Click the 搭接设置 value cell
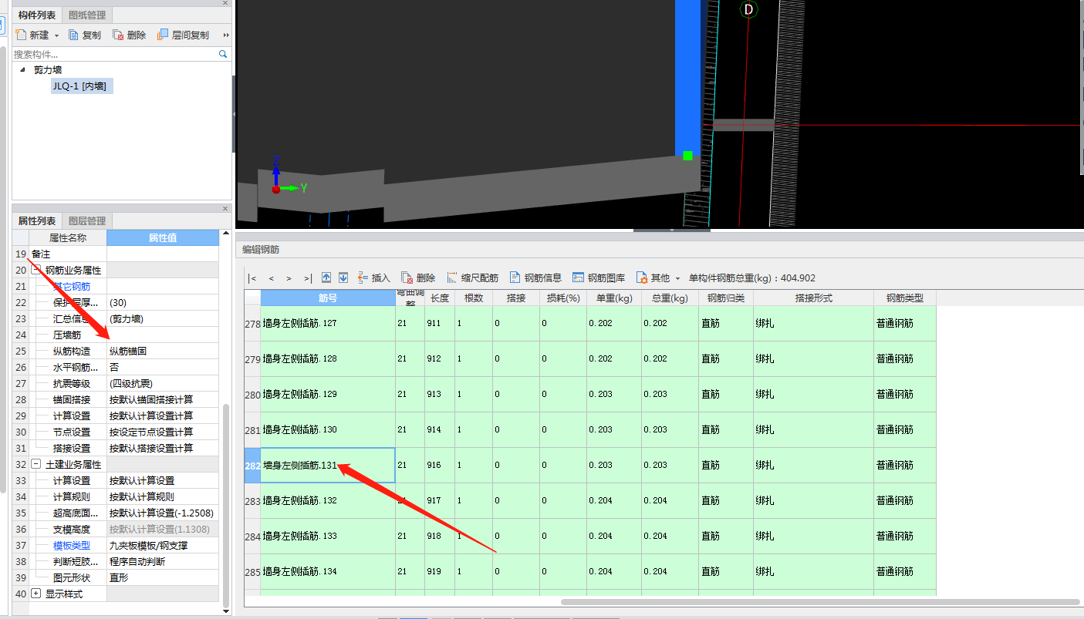Viewport: 1084px width, 619px height. tap(163, 448)
